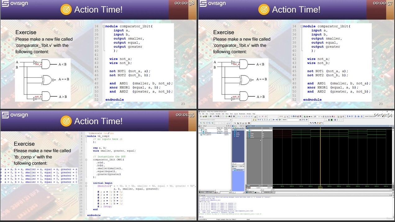Click the green Error message line in Transcript

(230, 214)
